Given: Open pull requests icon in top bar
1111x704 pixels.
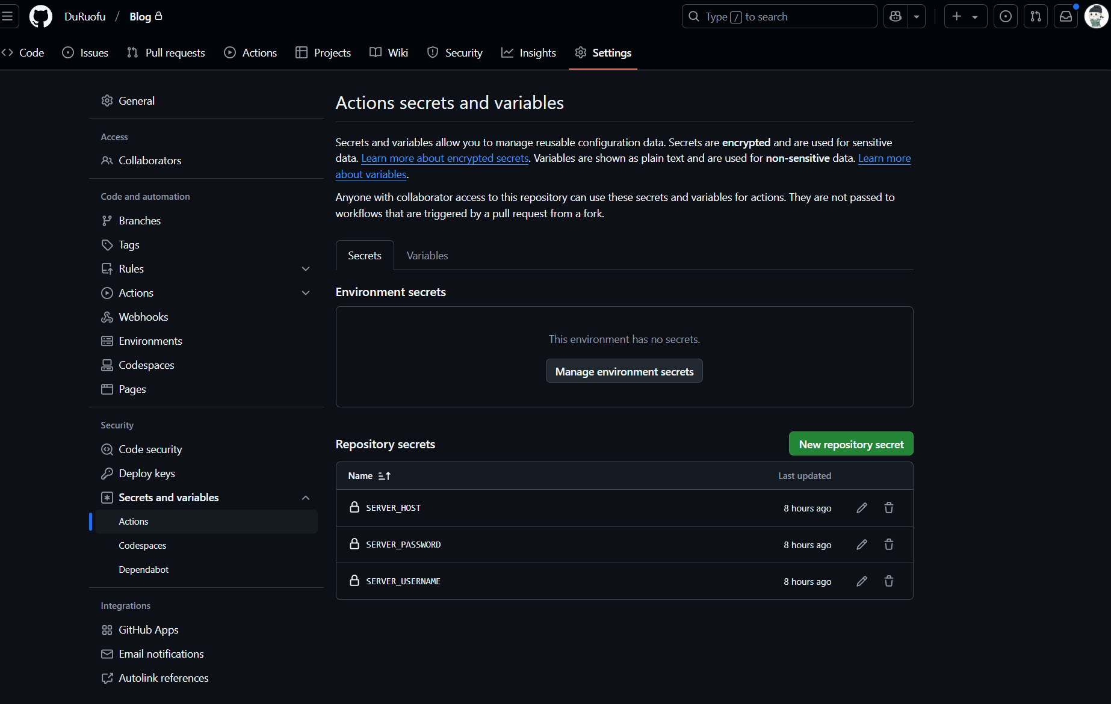Looking at the screenshot, I should click(x=1035, y=16).
